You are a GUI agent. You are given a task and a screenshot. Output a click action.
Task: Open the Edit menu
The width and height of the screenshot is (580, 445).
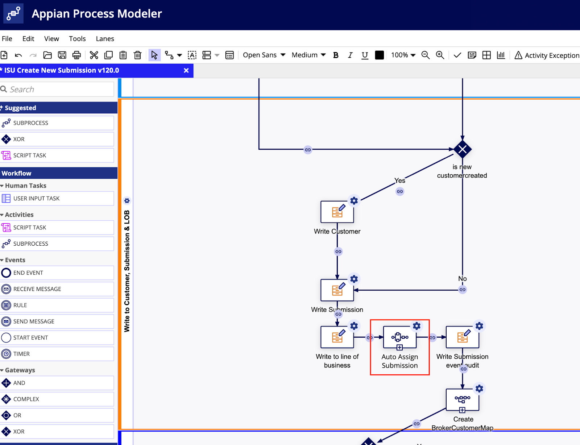[28, 39]
